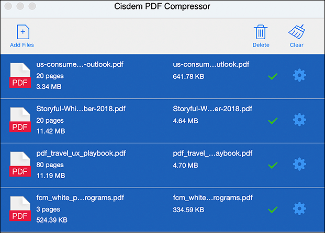Click the Add Files plus icon
The width and height of the screenshot is (325, 233).
pyautogui.click(x=23, y=32)
